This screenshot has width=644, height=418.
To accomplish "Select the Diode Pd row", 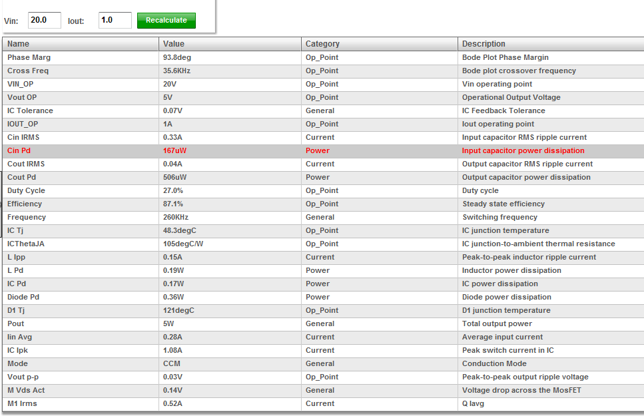I will (x=323, y=297).
